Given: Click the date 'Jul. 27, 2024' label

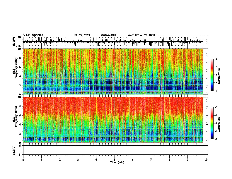Looking at the screenshot, I should point(82,35).
